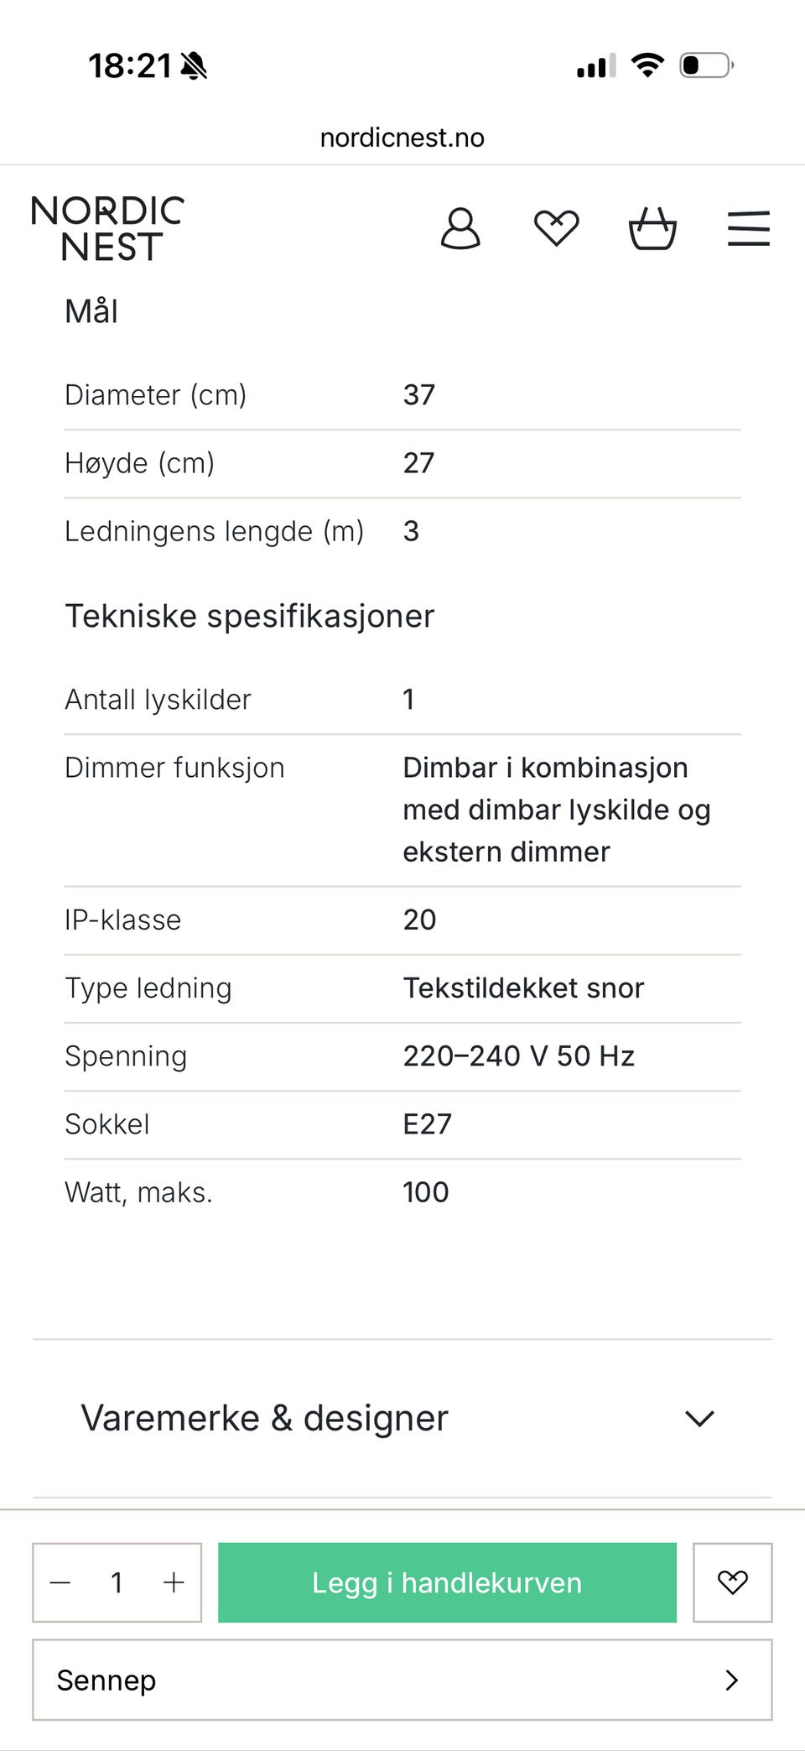Open the shopping basket icon

click(x=652, y=228)
